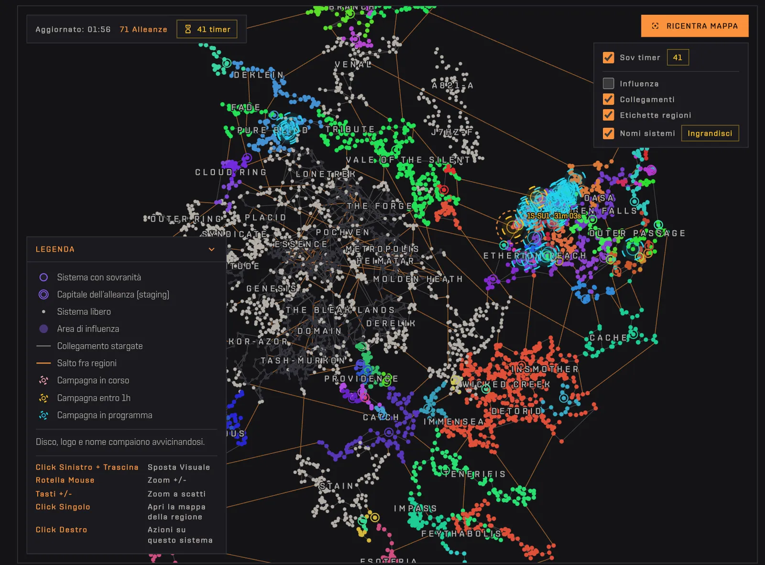The height and width of the screenshot is (565, 765).
Task: Click the hourglass icon in the timer button
Action: [188, 29]
